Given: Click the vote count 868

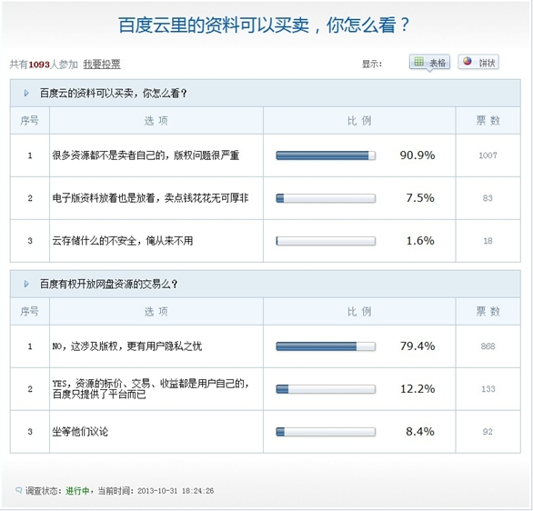Looking at the screenshot, I should (488, 346).
